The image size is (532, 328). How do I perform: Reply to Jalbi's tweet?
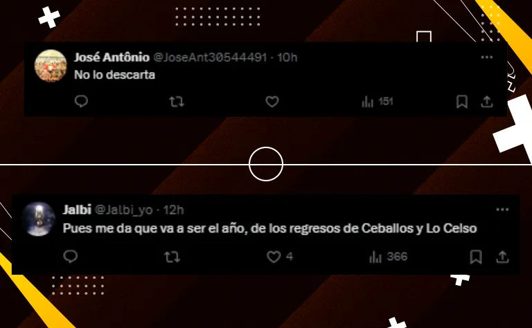pyautogui.click(x=71, y=257)
